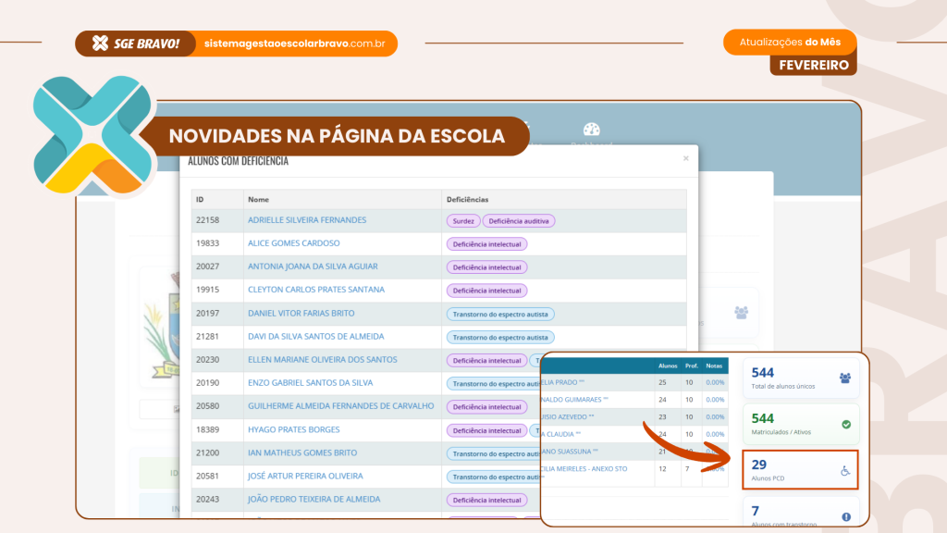Click the green checkmark icon on Matriculados card
This screenshot has height=533, width=947.
coord(845,425)
